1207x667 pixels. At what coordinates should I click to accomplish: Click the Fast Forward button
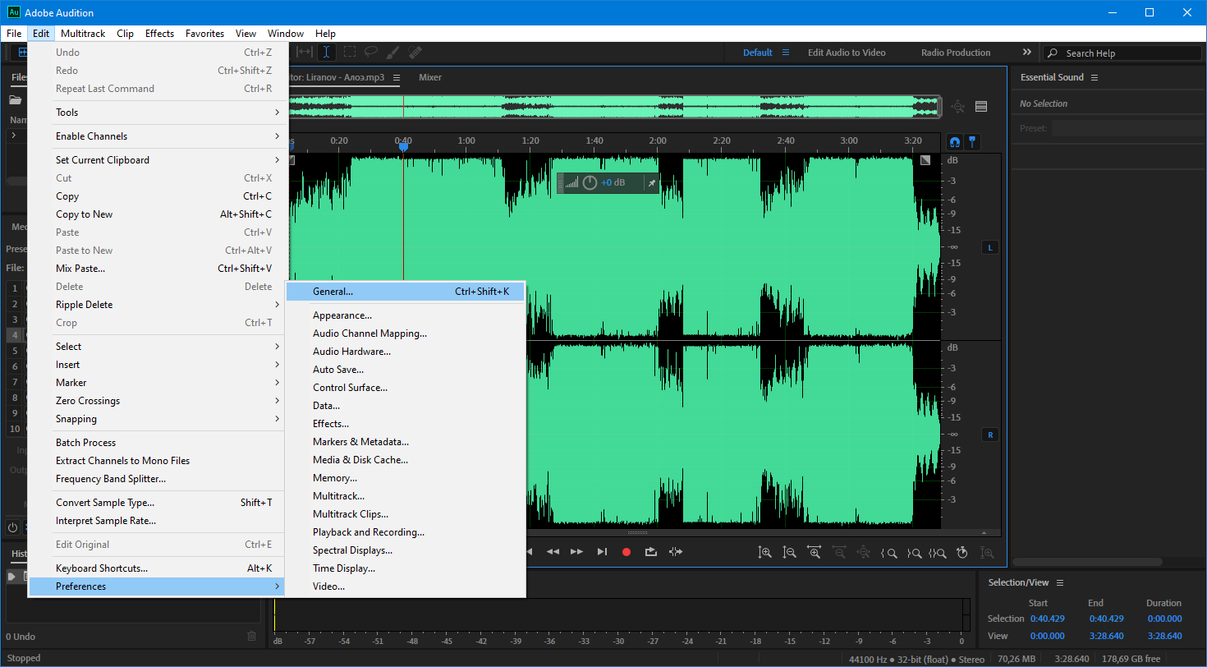(576, 552)
